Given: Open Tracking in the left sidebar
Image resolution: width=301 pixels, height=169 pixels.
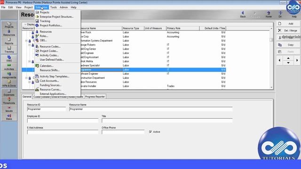Looking at the screenshot, I should [9, 50].
